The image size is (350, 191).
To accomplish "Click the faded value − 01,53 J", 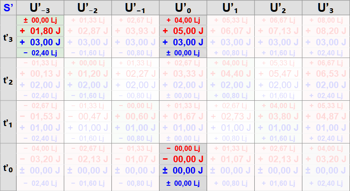I will coord(40,116).
